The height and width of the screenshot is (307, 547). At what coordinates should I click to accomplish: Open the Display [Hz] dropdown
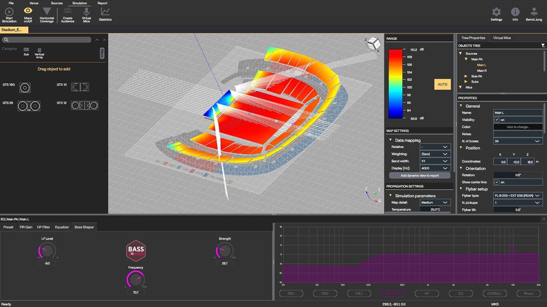(x=435, y=168)
